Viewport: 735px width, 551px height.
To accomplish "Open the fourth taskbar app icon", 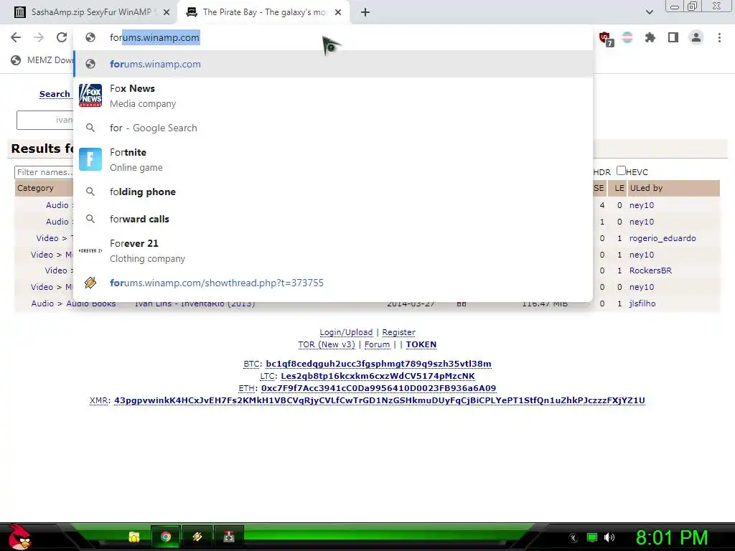I will 229,537.
